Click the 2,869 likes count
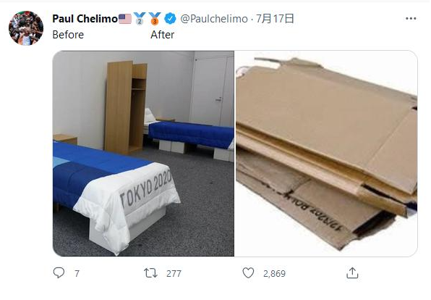The image size is (431, 300). pyautogui.click(x=274, y=274)
